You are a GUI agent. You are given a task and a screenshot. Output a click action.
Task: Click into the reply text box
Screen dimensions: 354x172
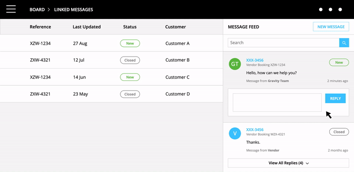[277, 103]
